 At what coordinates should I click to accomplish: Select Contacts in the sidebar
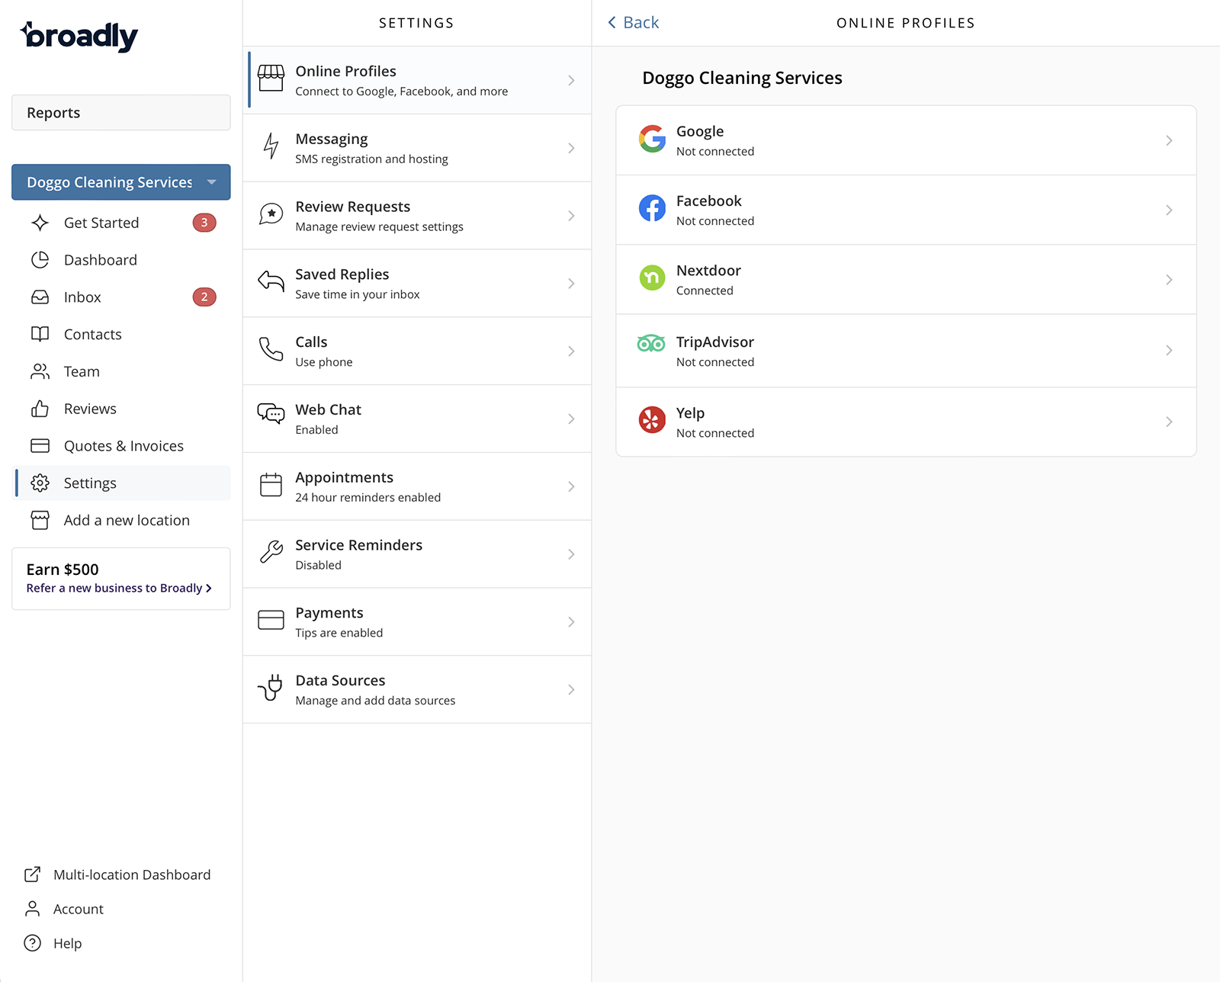(x=123, y=334)
